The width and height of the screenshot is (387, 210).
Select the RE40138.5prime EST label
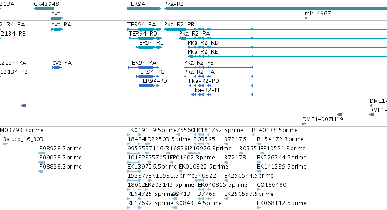pos(275,130)
